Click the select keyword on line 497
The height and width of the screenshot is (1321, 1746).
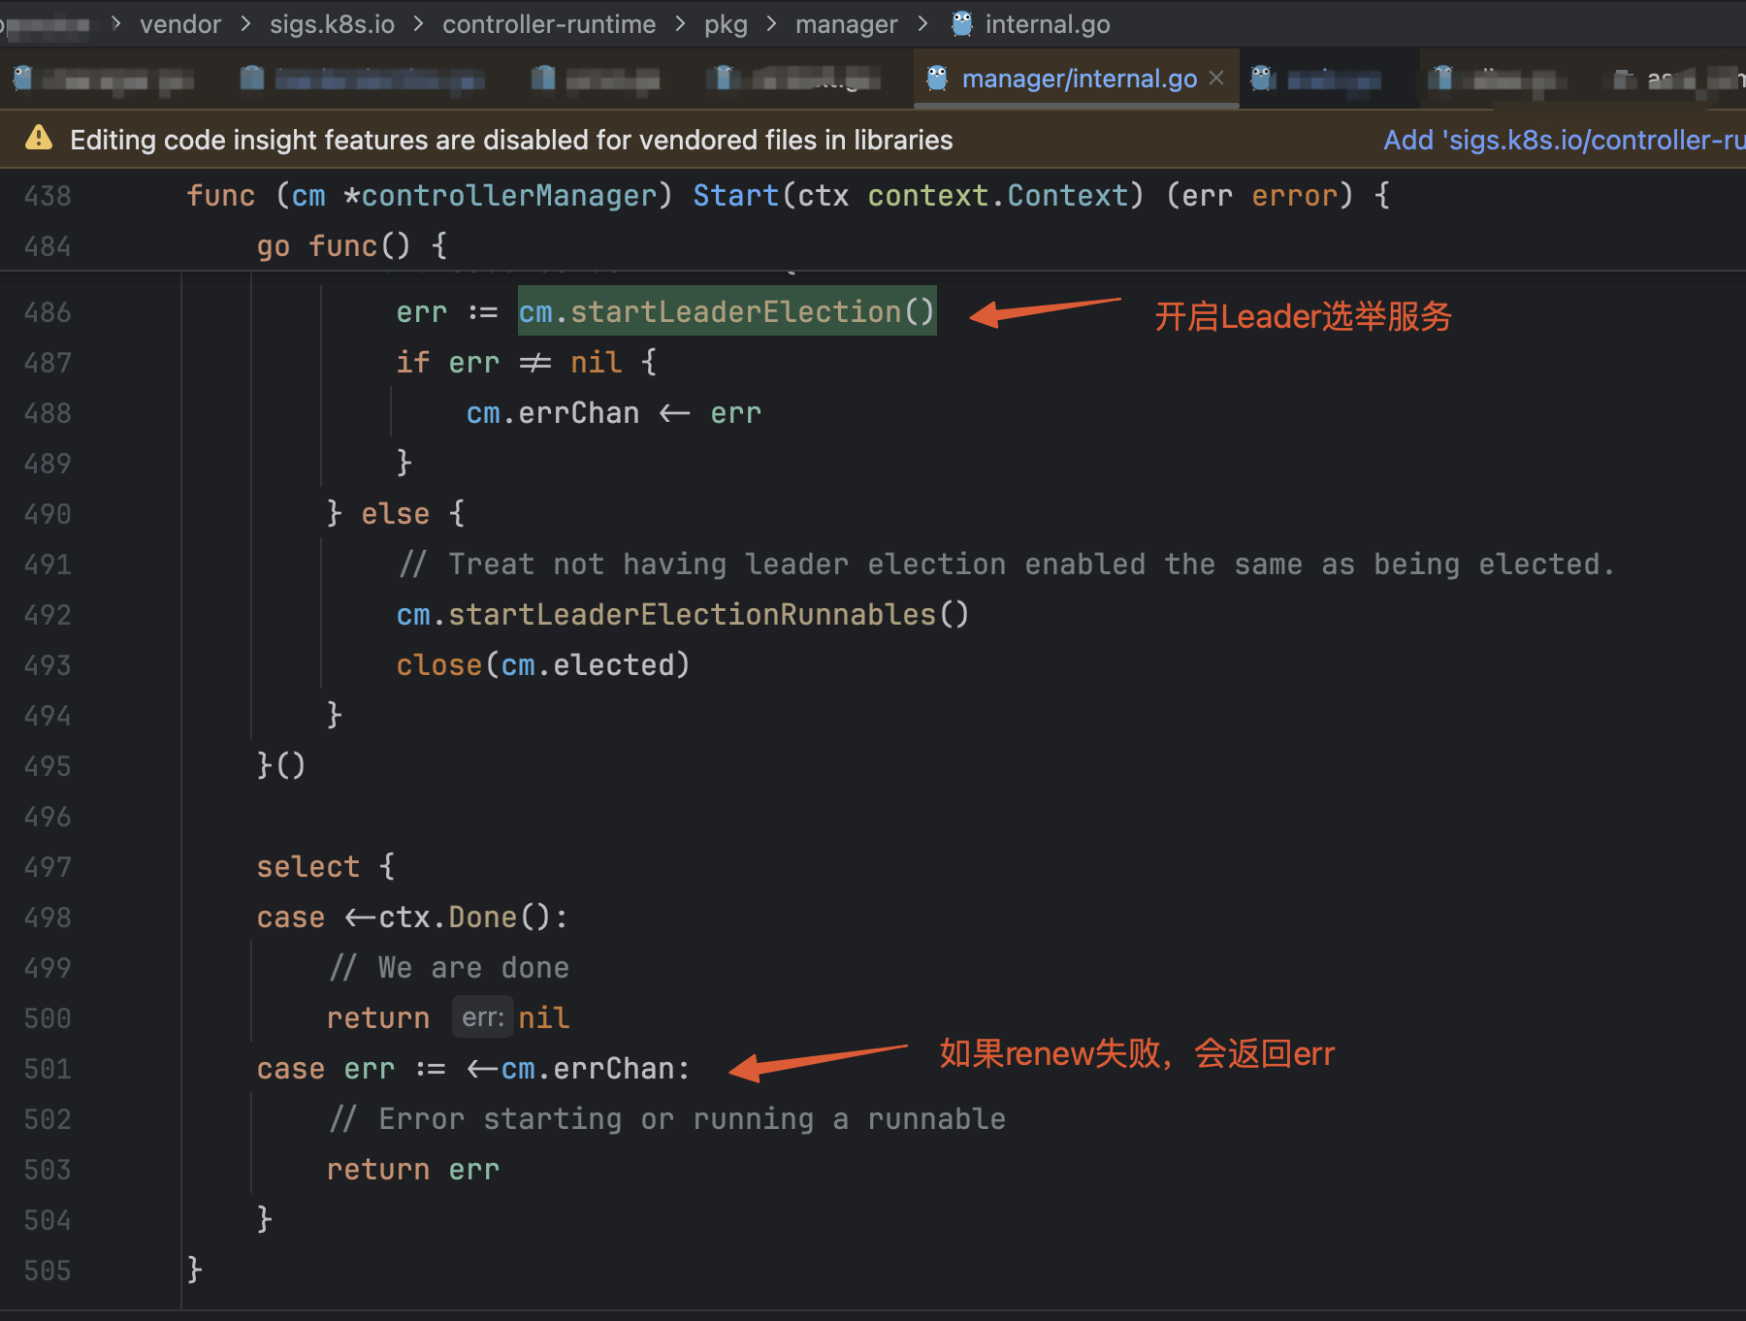point(308,867)
